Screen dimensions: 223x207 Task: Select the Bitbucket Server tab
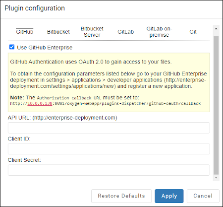[x=92, y=32]
